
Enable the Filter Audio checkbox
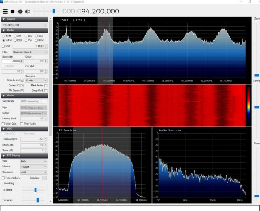(22, 124)
